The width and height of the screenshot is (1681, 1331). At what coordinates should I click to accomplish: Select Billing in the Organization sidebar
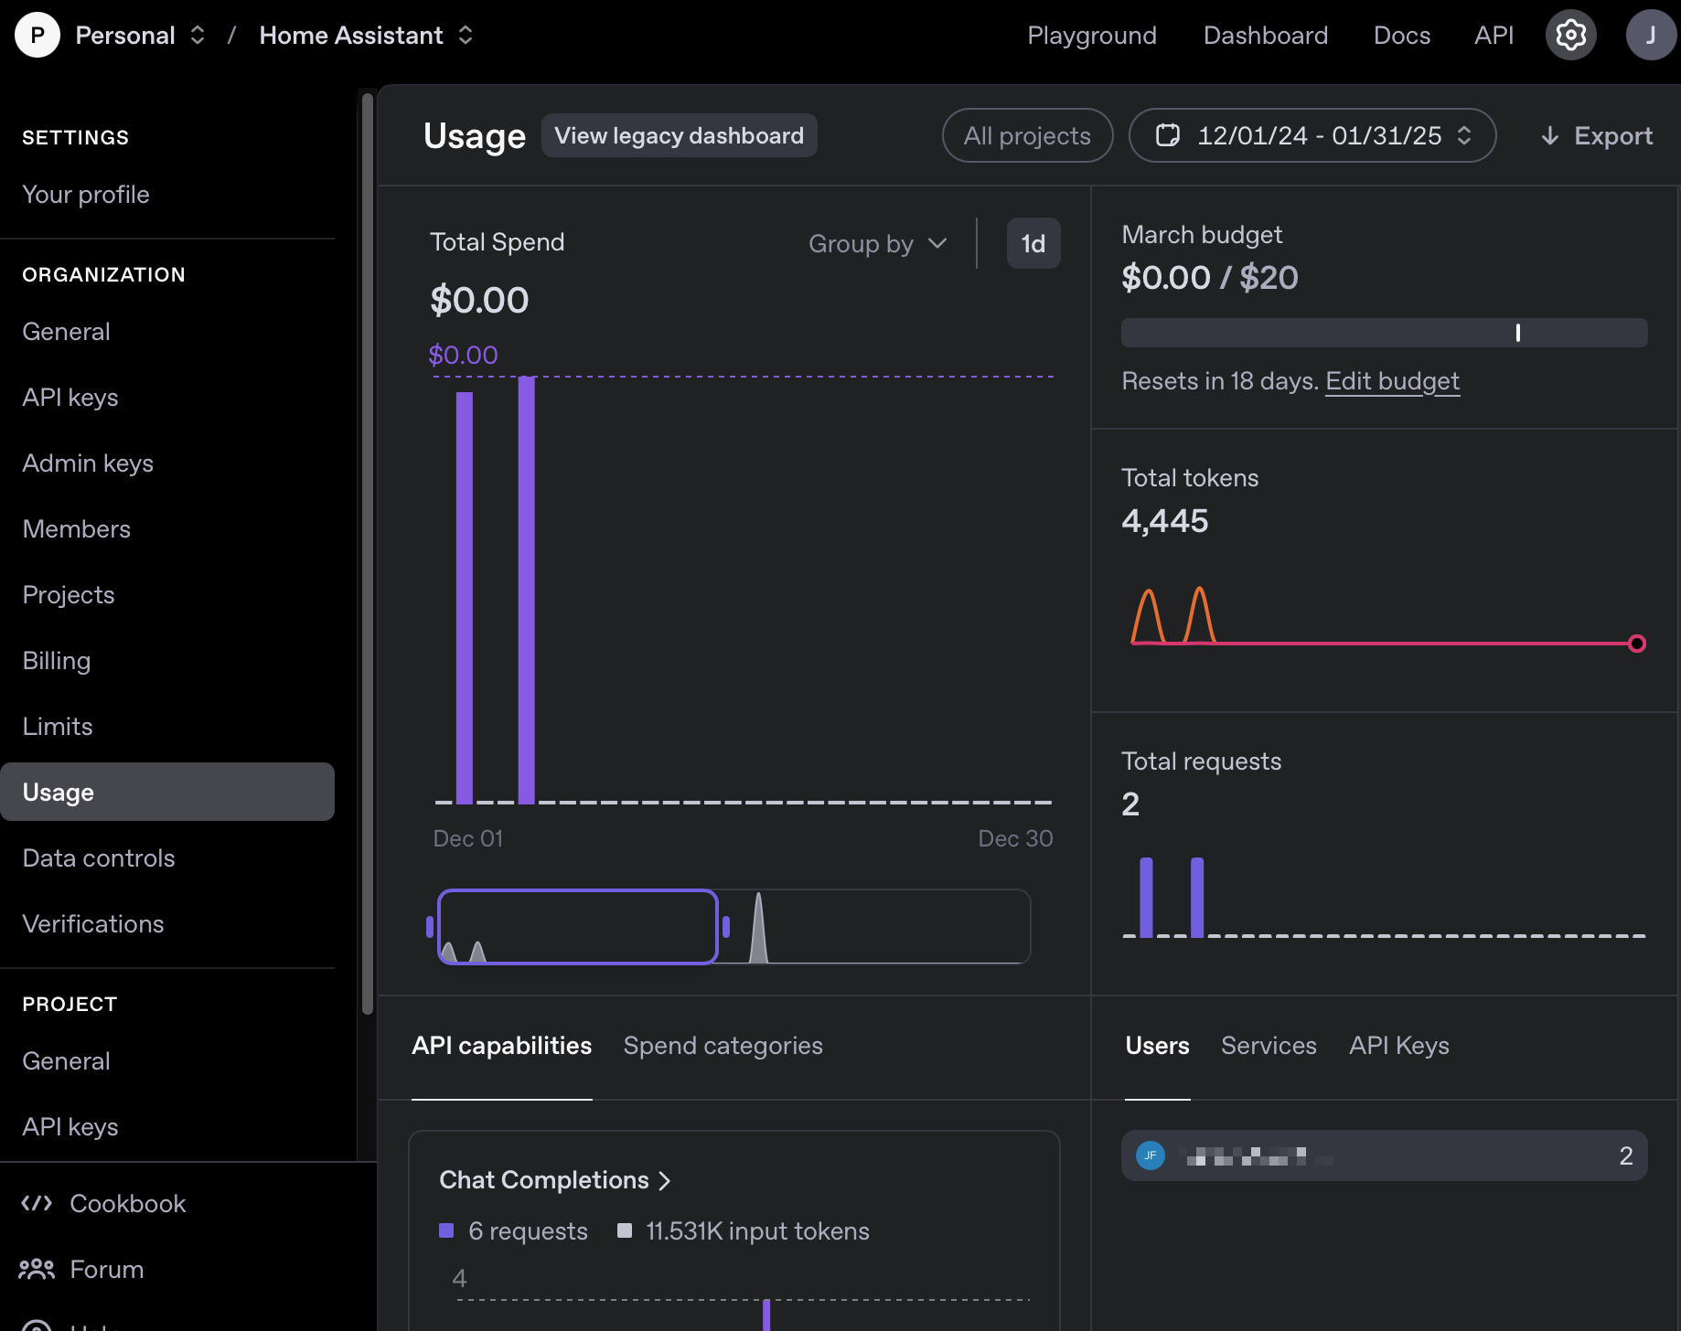pos(56,660)
